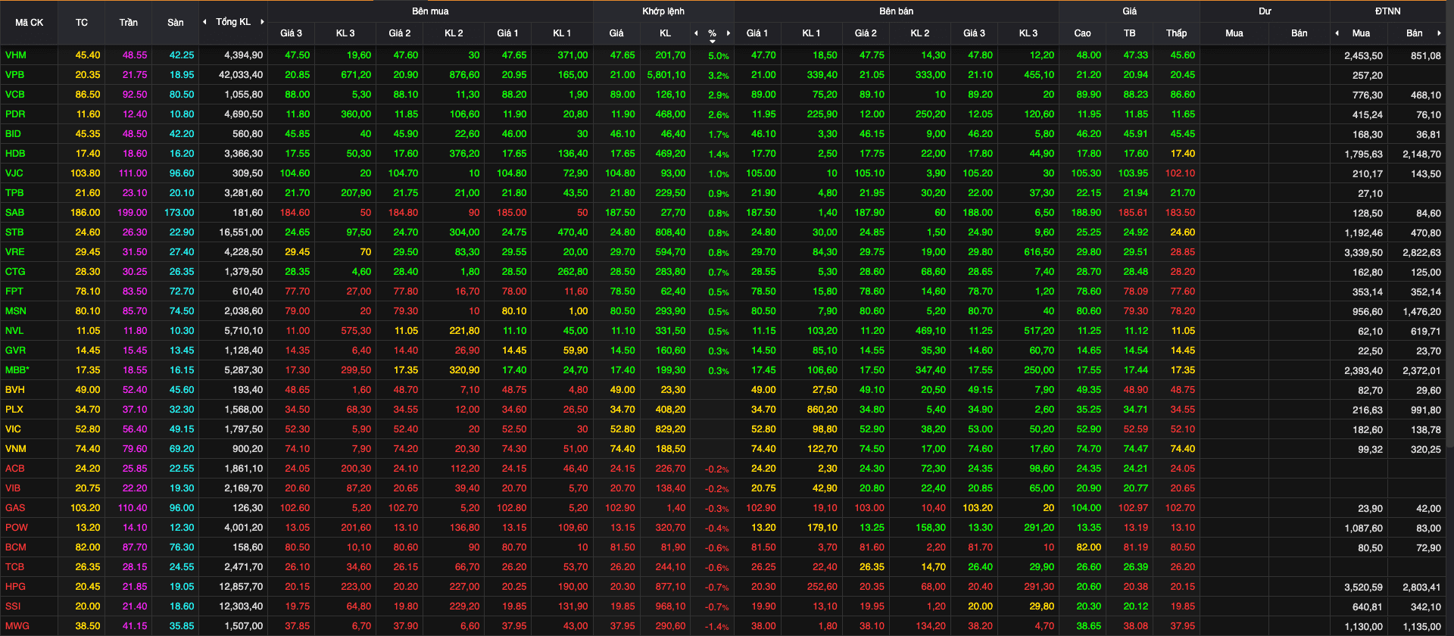Image resolution: width=1454 pixels, height=636 pixels.
Task: Click VPB's total volume 42,033,40
Action: [x=241, y=75]
